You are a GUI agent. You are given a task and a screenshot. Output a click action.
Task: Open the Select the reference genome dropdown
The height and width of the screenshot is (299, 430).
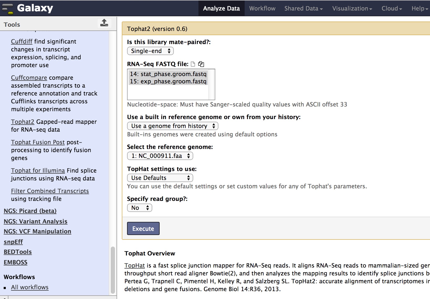[160, 156]
